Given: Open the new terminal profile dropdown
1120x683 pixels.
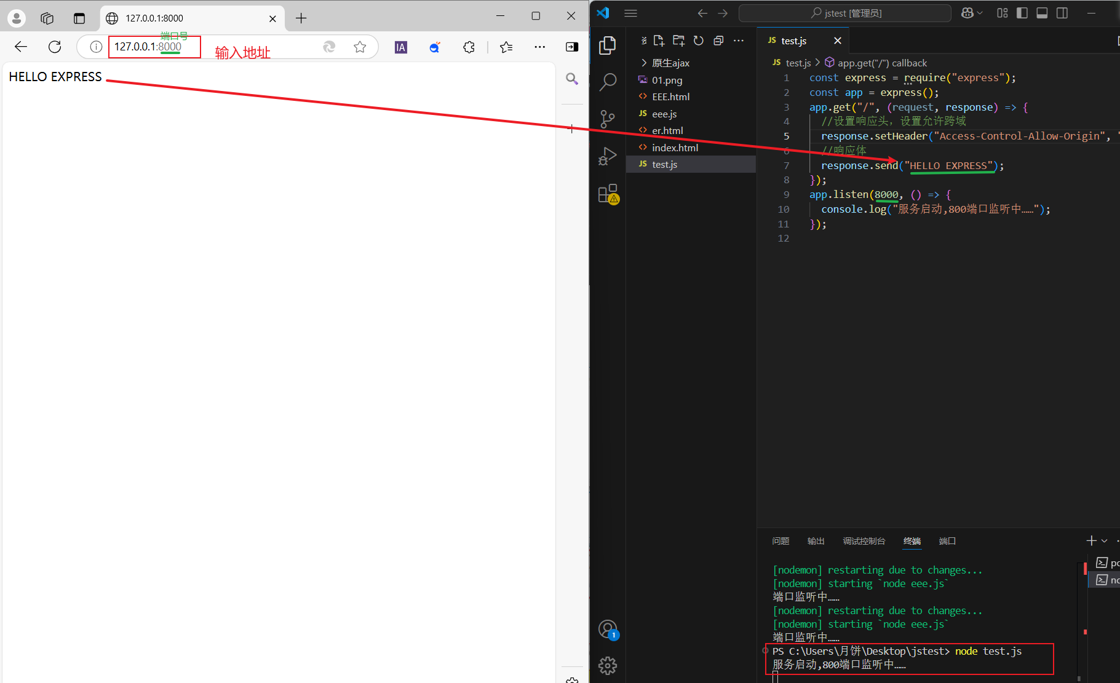Looking at the screenshot, I should [x=1105, y=541].
